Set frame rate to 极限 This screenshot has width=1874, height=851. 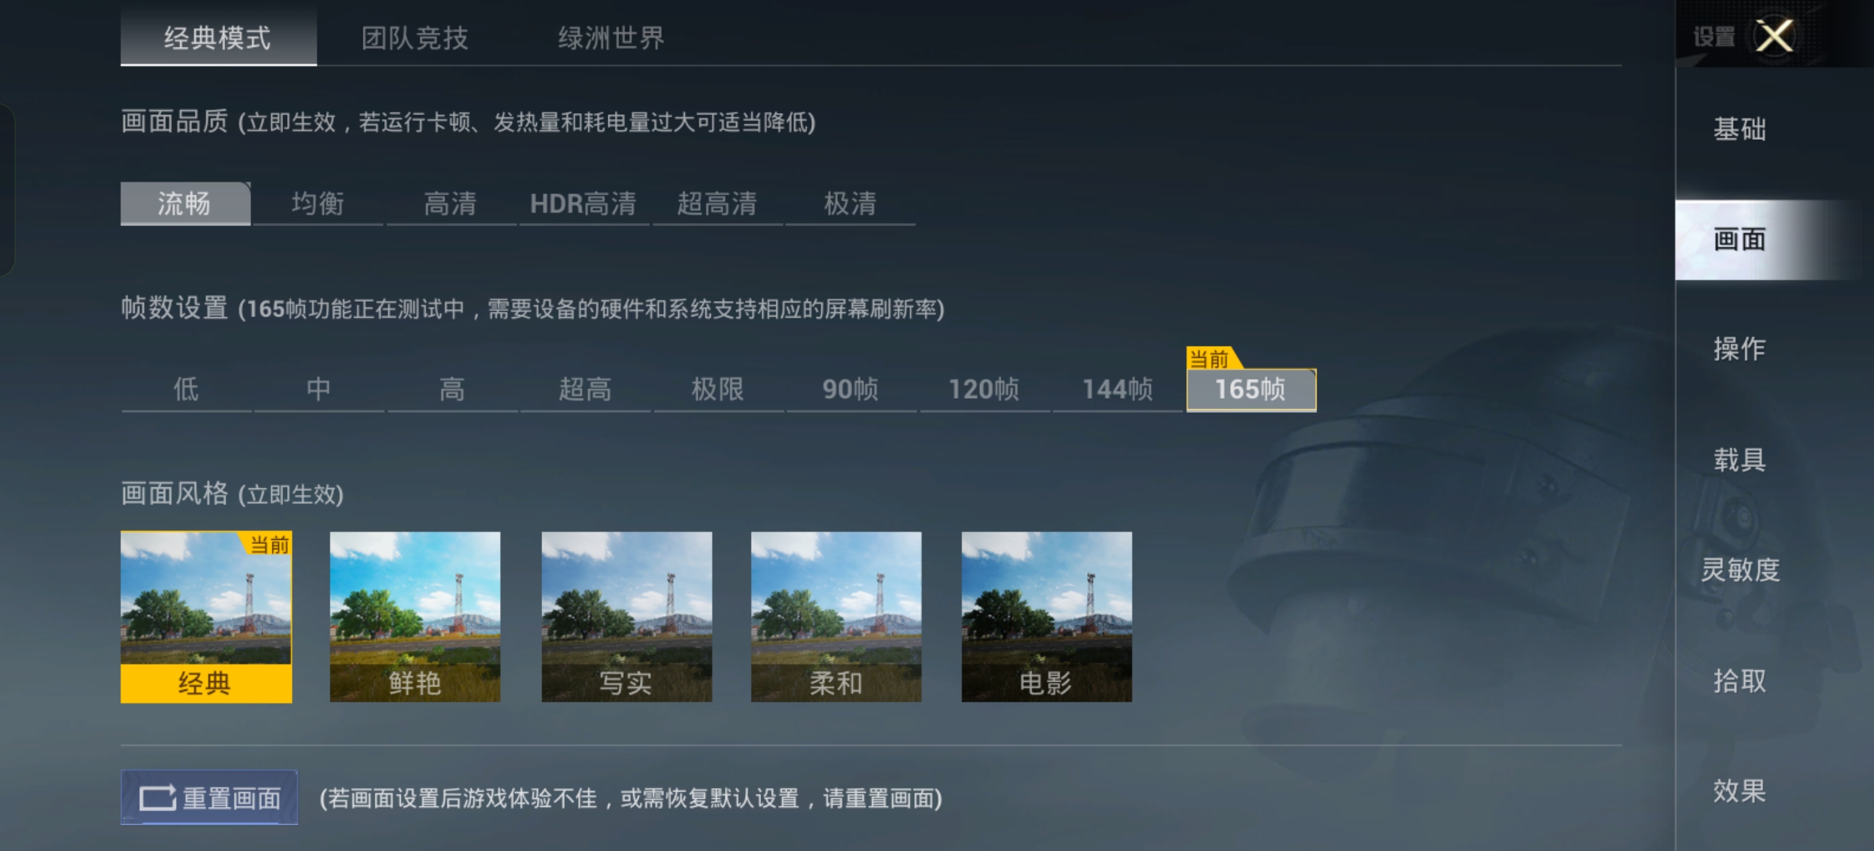pyautogui.click(x=718, y=389)
